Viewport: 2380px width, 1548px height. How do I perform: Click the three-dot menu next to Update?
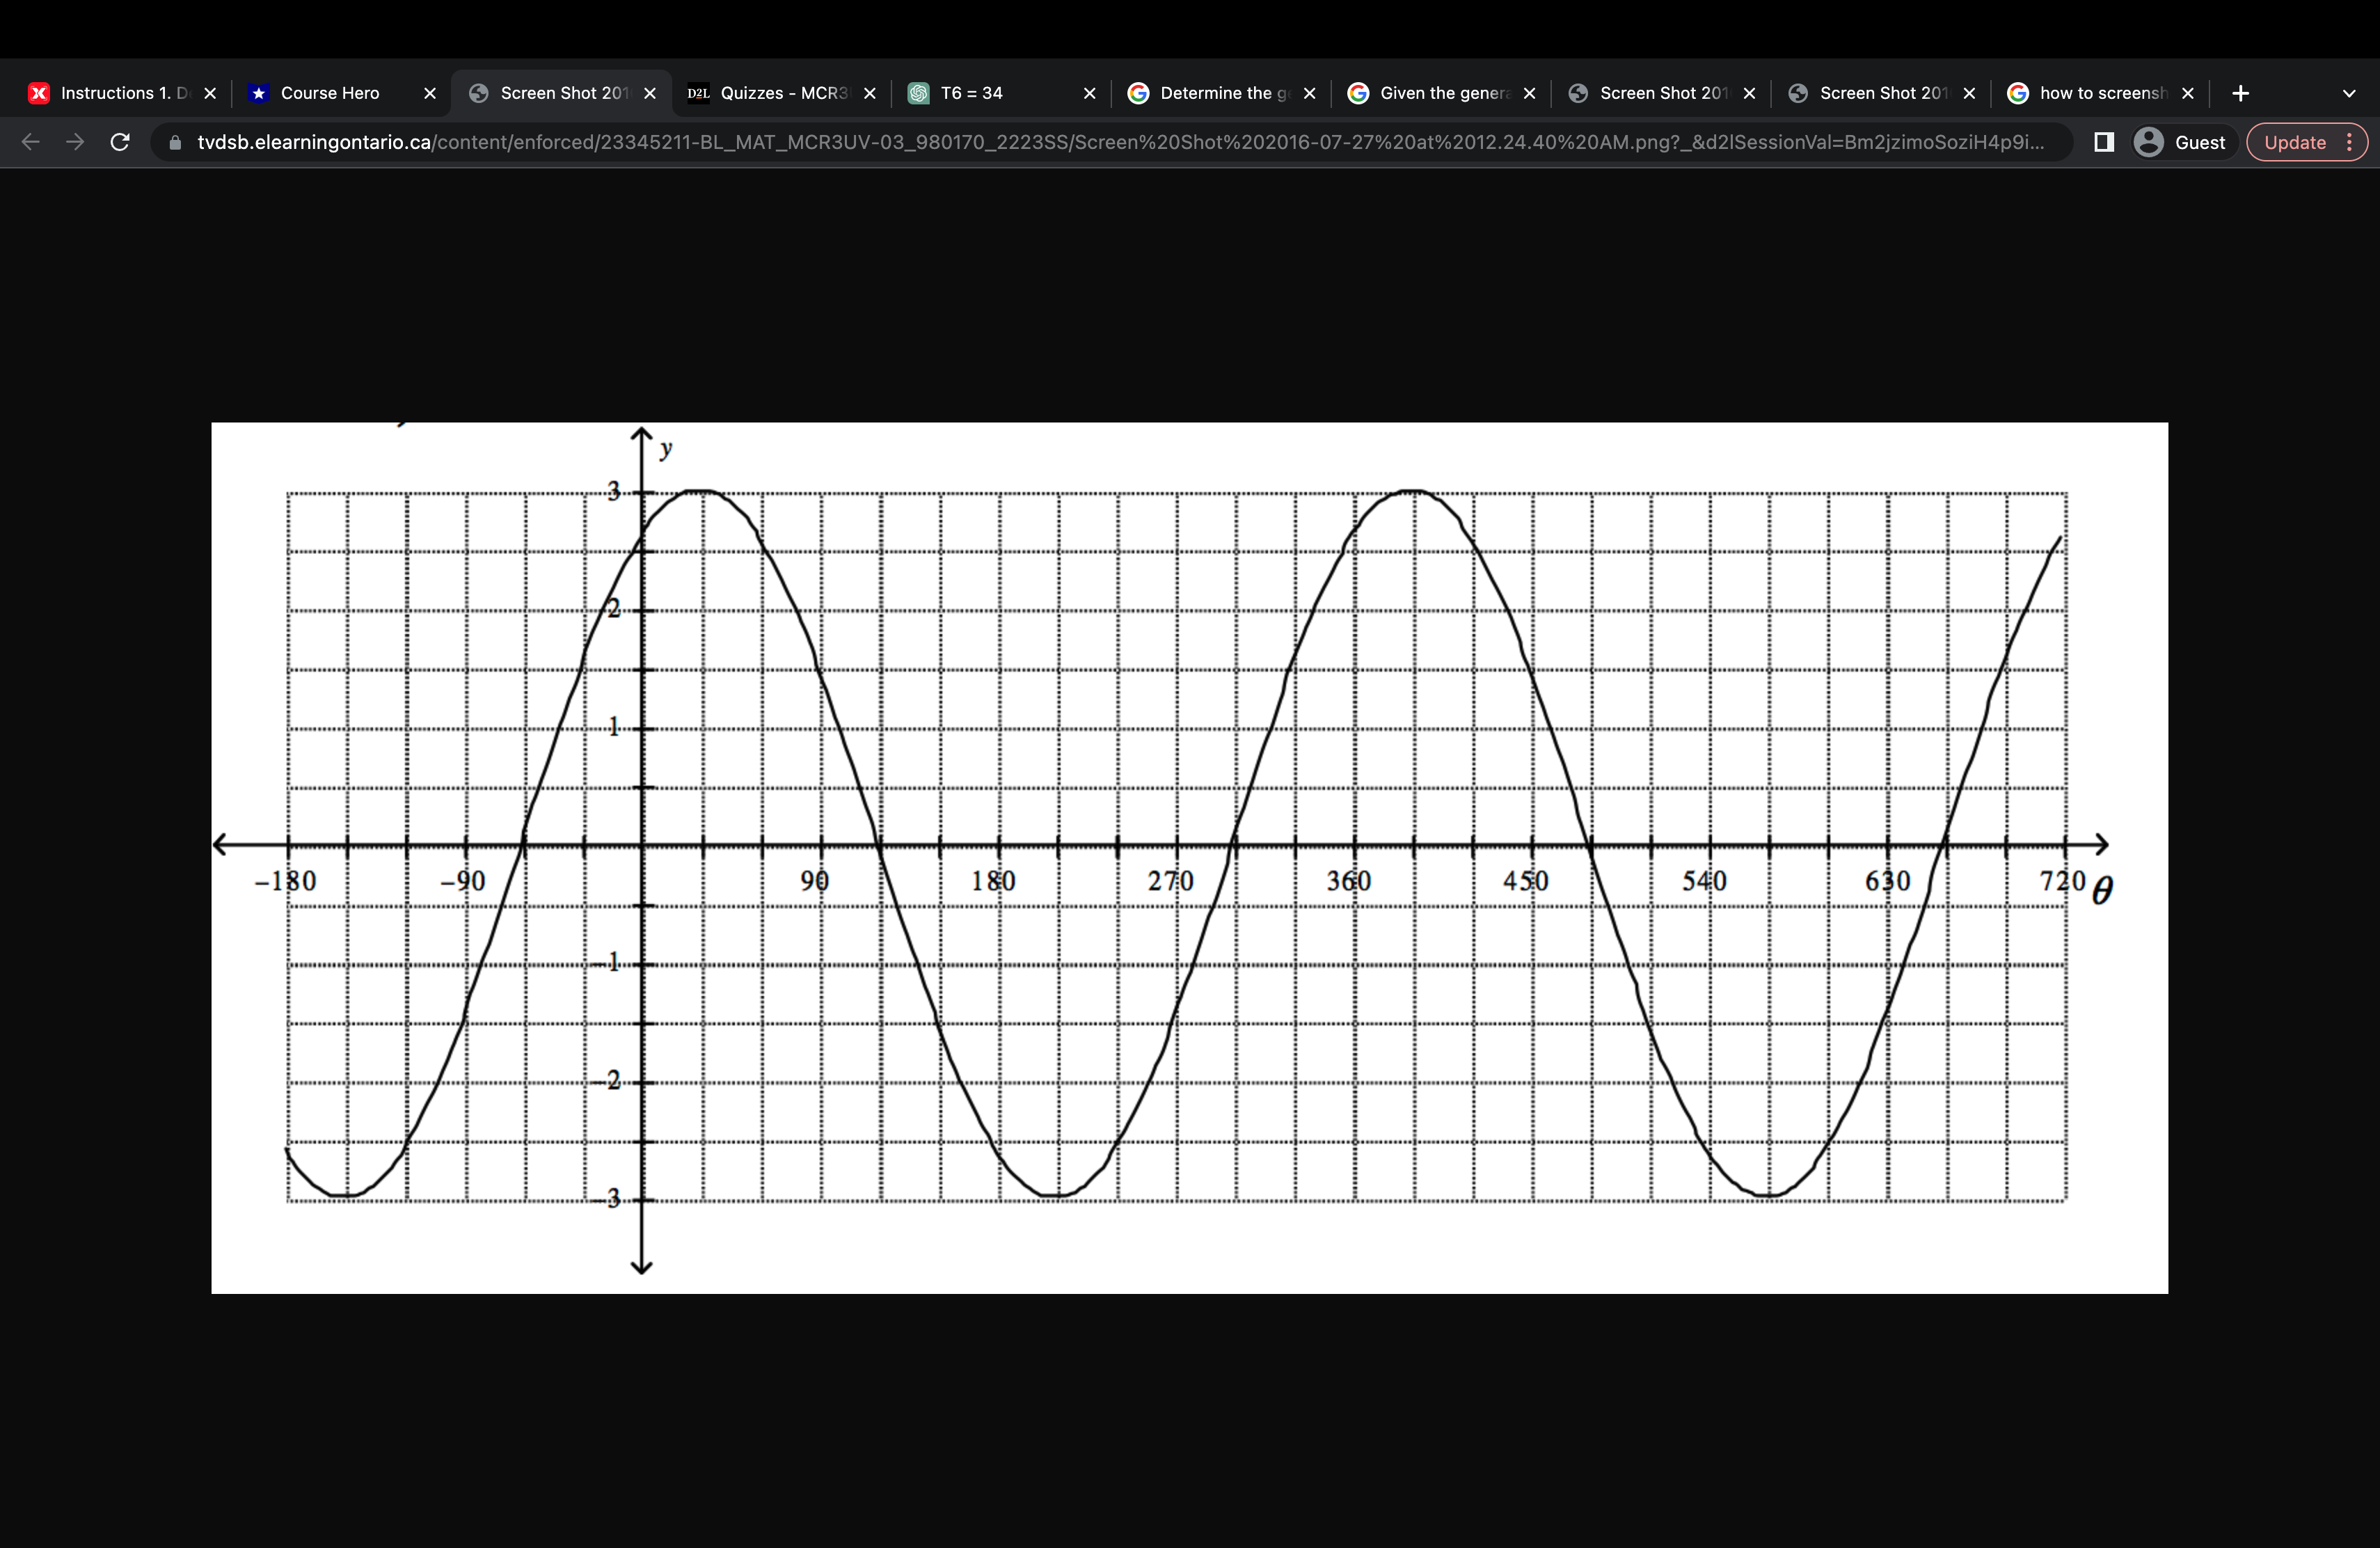(2349, 142)
